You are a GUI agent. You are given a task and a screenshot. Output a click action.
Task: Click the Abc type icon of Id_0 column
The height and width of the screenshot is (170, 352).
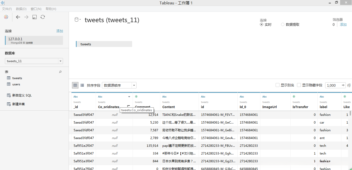tap(242, 97)
